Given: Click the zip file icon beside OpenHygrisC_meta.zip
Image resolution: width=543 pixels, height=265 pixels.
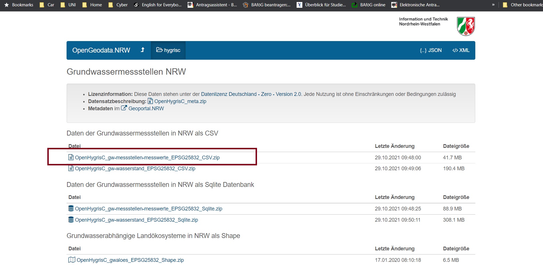Looking at the screenshot, I should pos(150,101).
